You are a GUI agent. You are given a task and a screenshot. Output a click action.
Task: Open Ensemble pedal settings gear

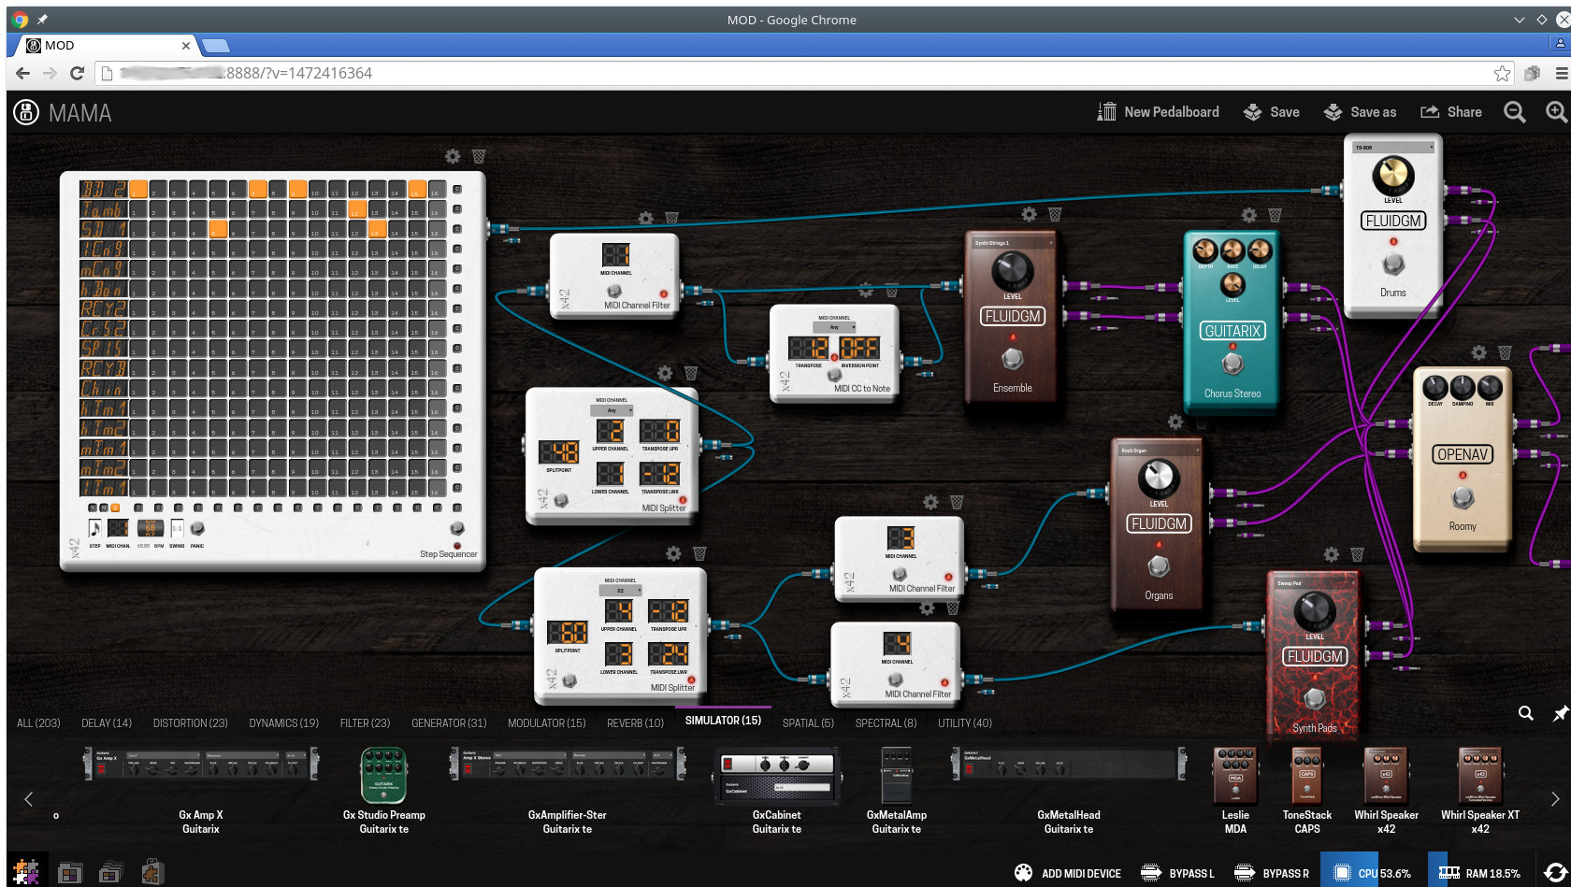1029,214
